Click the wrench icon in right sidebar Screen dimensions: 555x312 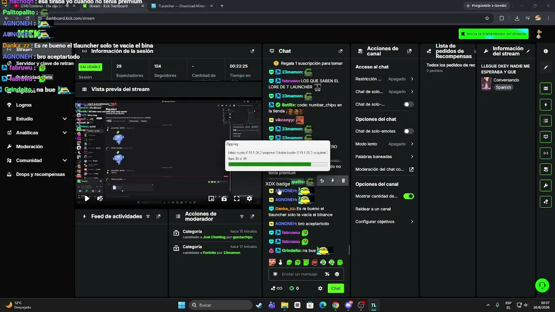click(x=545, y=185)
